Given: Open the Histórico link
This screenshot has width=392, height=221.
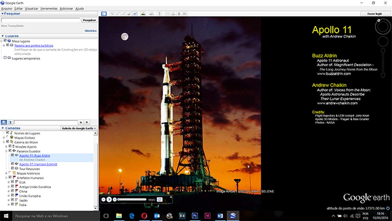Looking at the screenshot, I should pos(90,31).
